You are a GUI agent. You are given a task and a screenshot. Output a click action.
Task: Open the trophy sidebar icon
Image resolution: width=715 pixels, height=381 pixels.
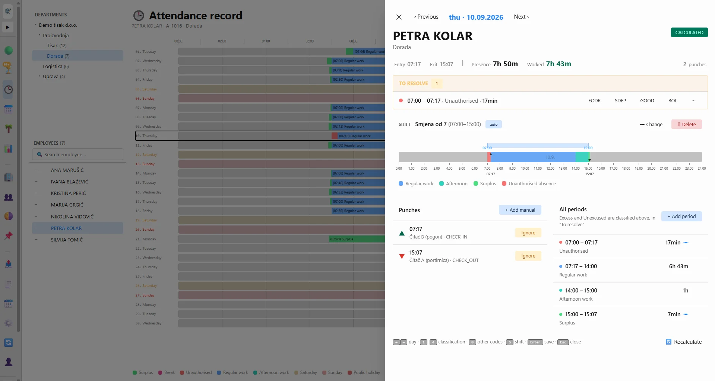(8, 68)
